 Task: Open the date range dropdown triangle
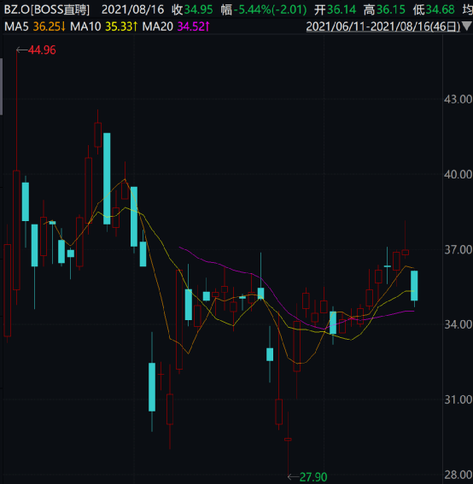click(x=466, y=26)
